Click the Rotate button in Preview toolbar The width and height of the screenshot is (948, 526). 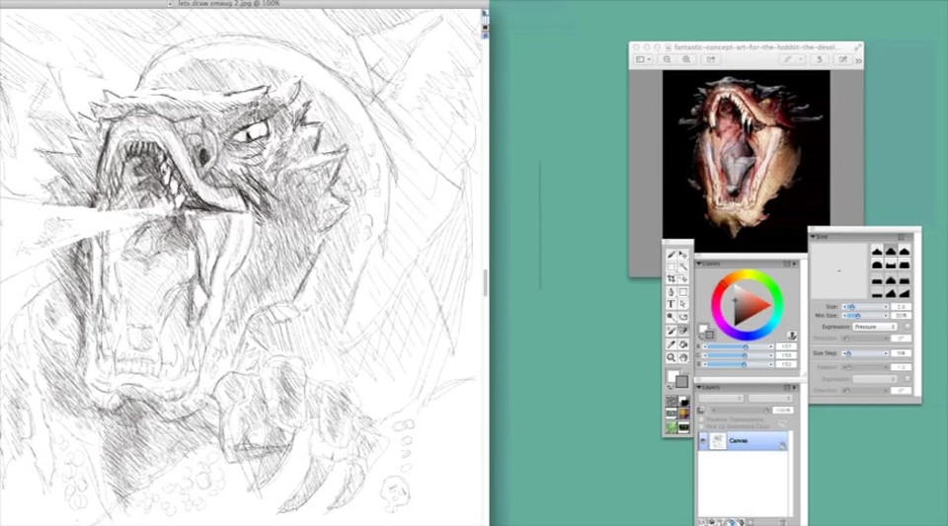pyautogui.click(x=820, y=59)
